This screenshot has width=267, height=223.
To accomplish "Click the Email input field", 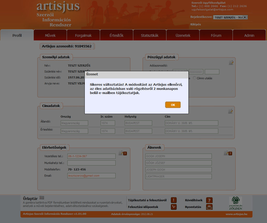I will (x=92, y=176).
